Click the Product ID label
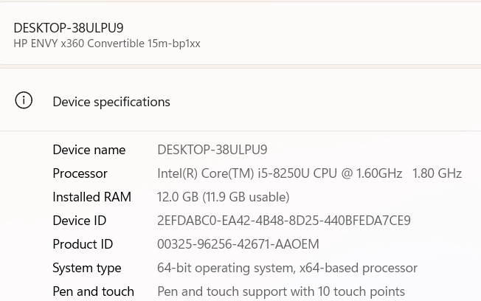 (x=83, y=244)
